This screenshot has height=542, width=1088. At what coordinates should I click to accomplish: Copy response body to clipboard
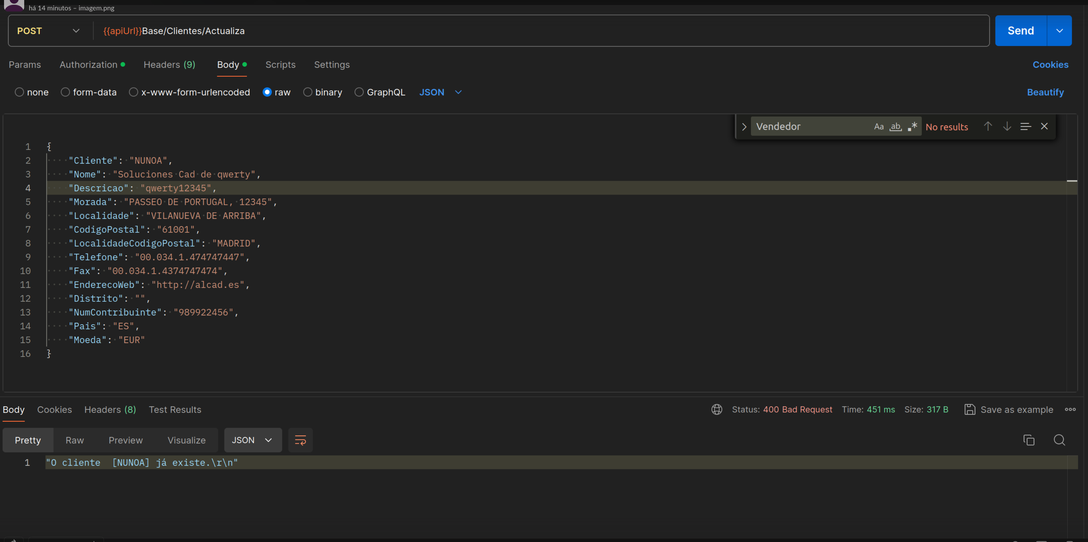[x=1029, y=440]
